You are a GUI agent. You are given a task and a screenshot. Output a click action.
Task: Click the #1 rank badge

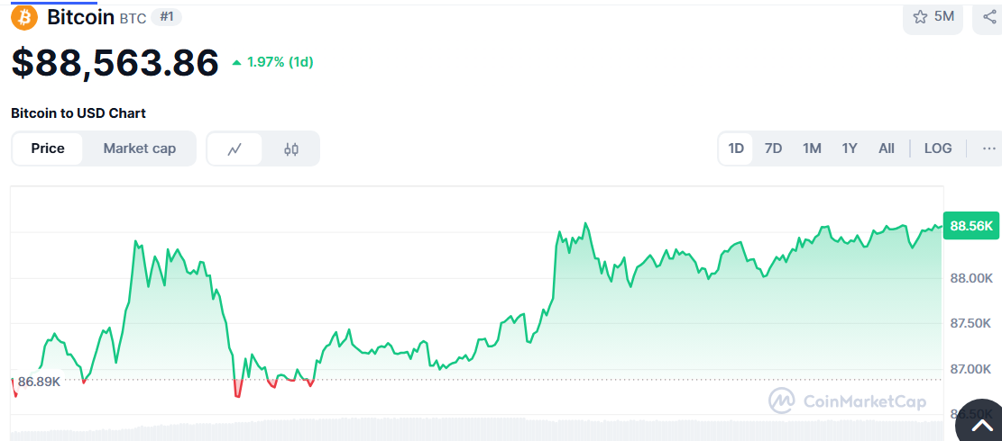167,17
